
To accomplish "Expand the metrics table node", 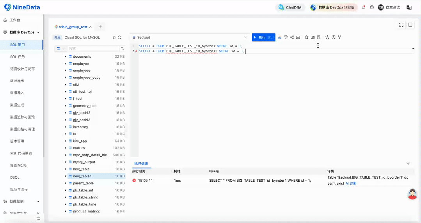I will (65, 148).
